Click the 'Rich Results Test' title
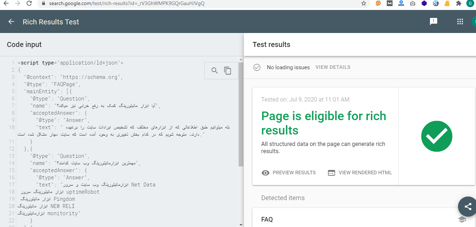This screenshot has width=476, height=227. click(51, 22)
